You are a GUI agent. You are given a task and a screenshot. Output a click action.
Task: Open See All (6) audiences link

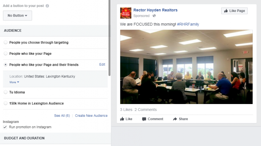tap(62, 116)
